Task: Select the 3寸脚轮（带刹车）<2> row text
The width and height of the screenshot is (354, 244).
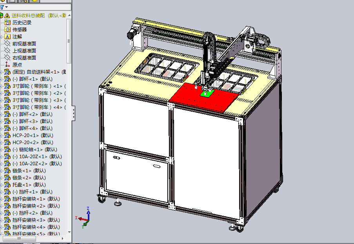Action: [x=38, y=93]
